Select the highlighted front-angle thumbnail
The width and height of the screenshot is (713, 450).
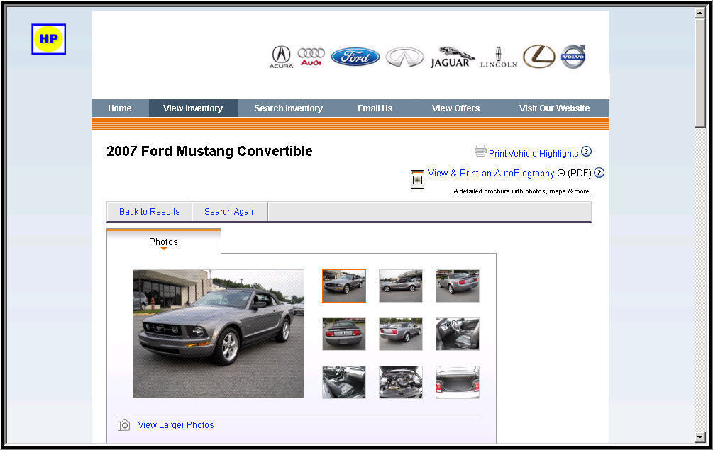(x=344, y=286)
